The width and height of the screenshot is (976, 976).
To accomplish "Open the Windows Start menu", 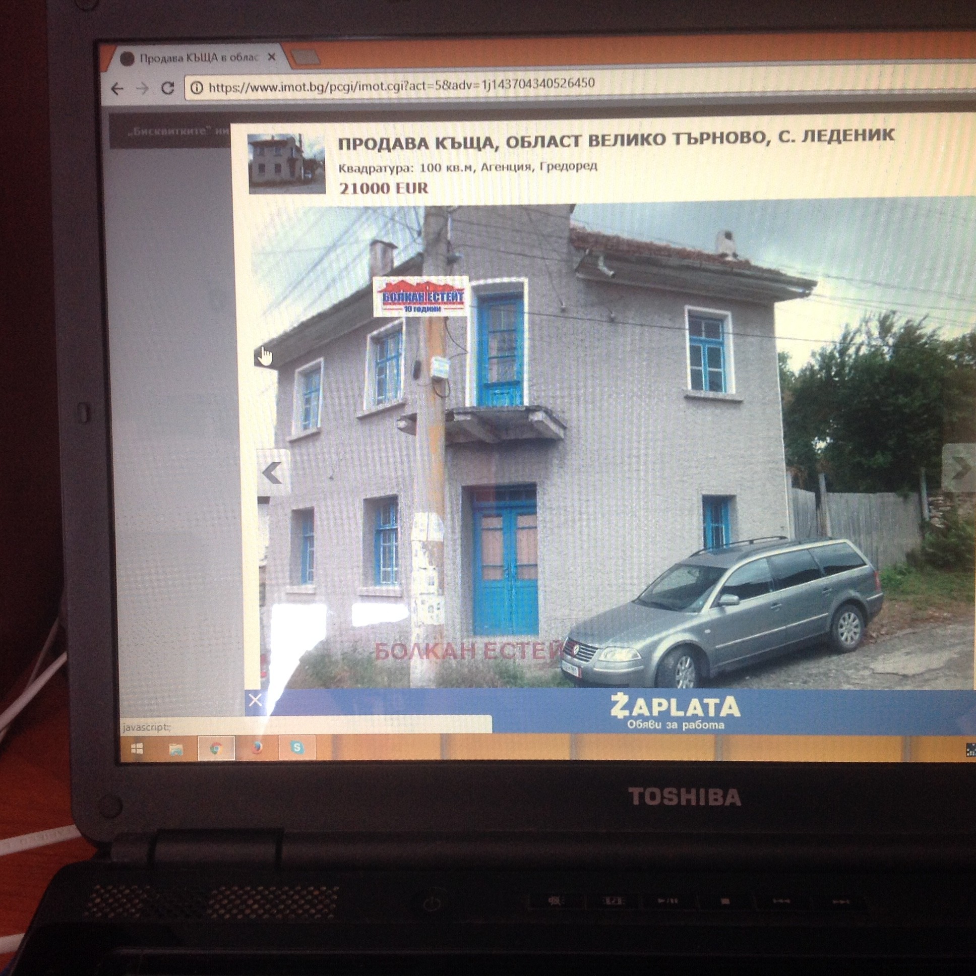I will pos(137,748).
